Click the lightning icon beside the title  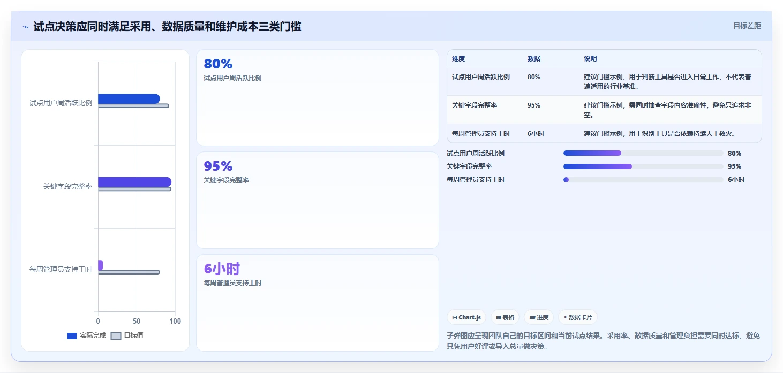point(26,27)
